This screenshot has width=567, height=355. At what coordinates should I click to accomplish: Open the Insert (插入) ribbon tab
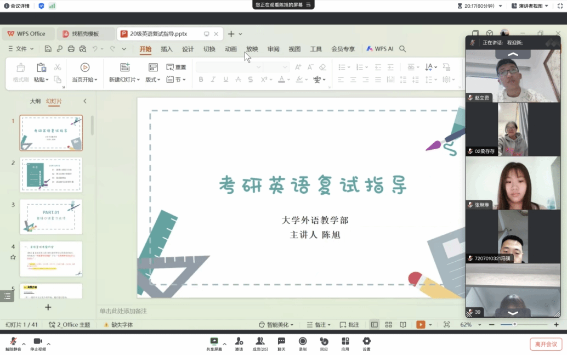166,49
